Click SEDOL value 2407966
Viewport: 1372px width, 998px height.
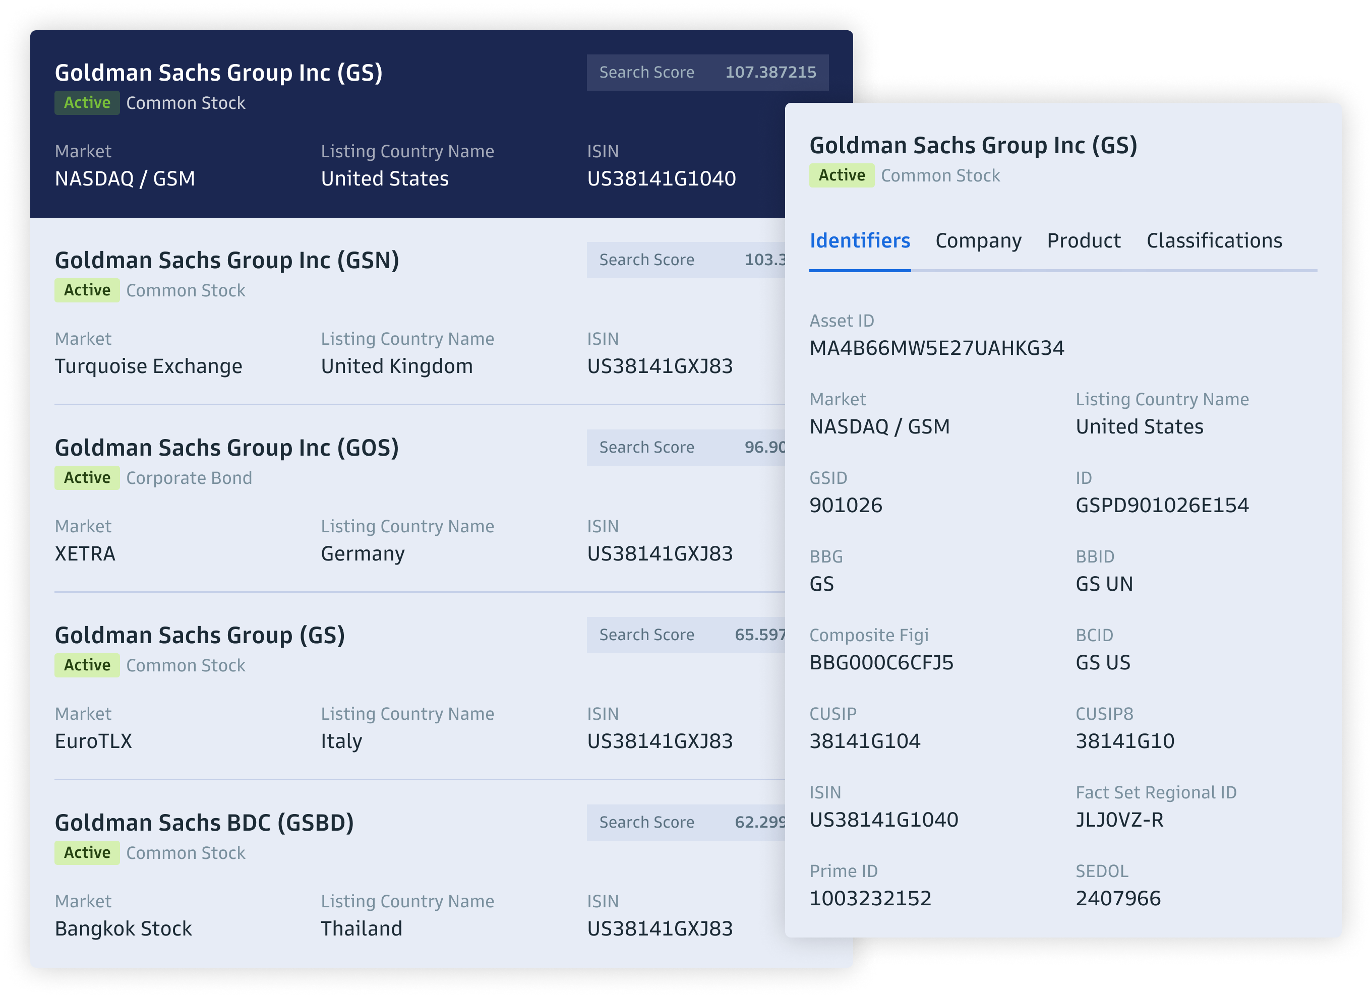point(1118,899)
